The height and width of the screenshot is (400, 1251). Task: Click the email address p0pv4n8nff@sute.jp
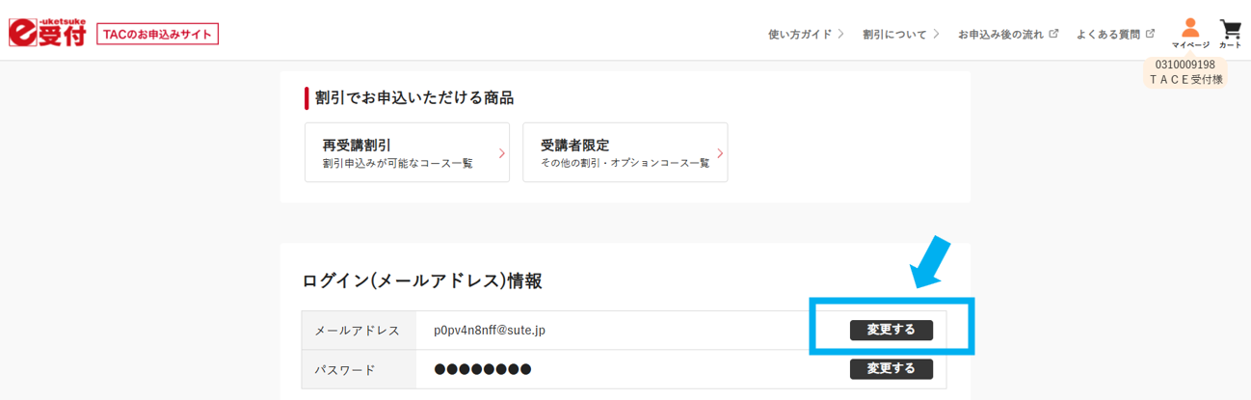click(x=490, y=331)
